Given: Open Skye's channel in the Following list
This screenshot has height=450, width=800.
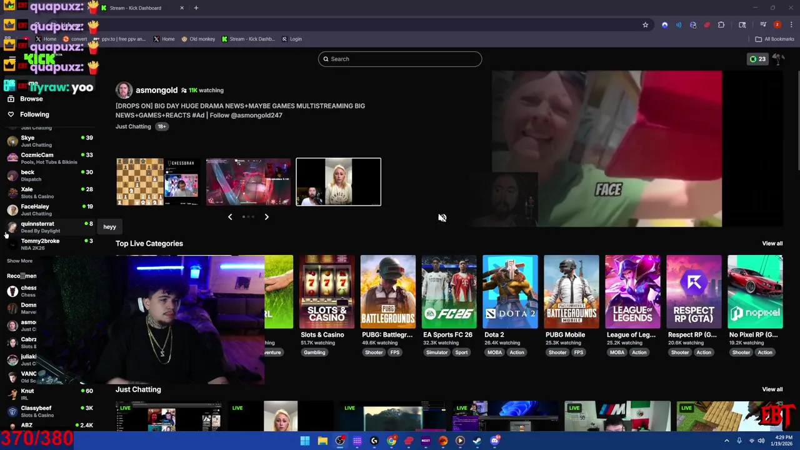Looking at the screenshot, I should tap(50, 141).
